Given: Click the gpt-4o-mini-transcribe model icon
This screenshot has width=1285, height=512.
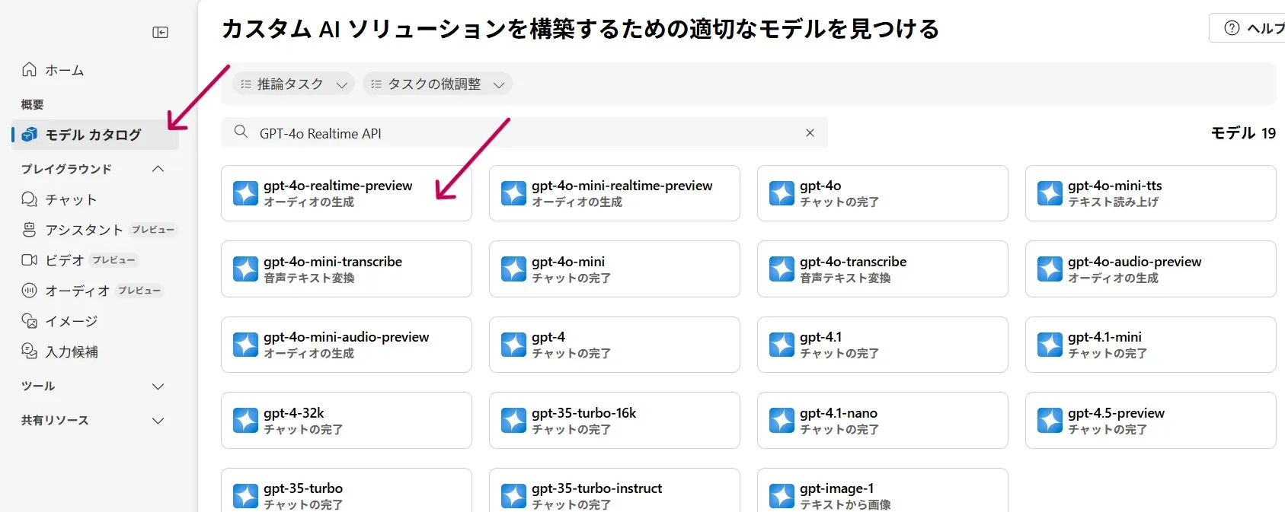Looking at the screenshot, I should tap(245, 269).
